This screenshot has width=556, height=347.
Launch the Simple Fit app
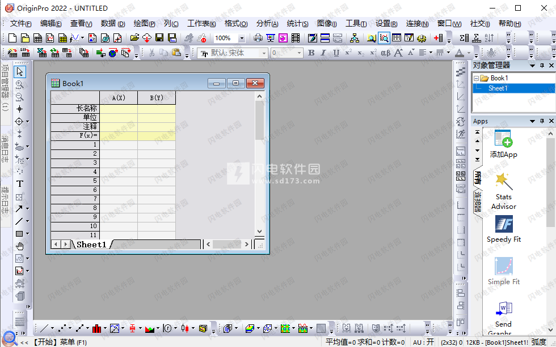[x=504, y=271]
